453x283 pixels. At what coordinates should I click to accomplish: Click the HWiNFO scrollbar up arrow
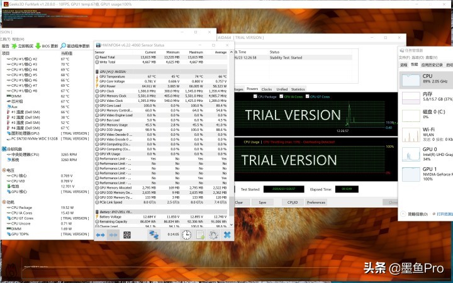pos(231,52)
